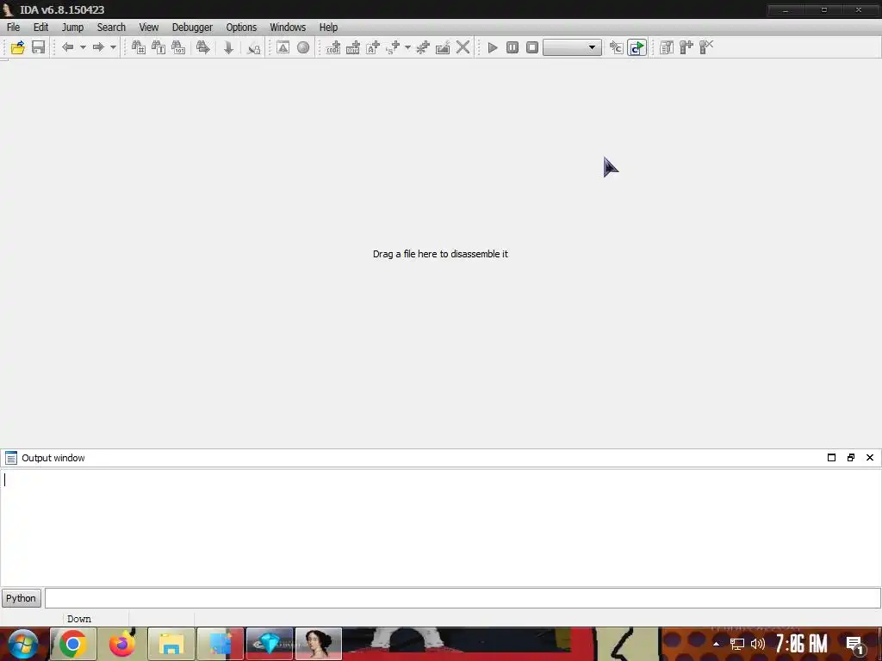
Task: Jump back with the left arrow
Action: [67, 48]
